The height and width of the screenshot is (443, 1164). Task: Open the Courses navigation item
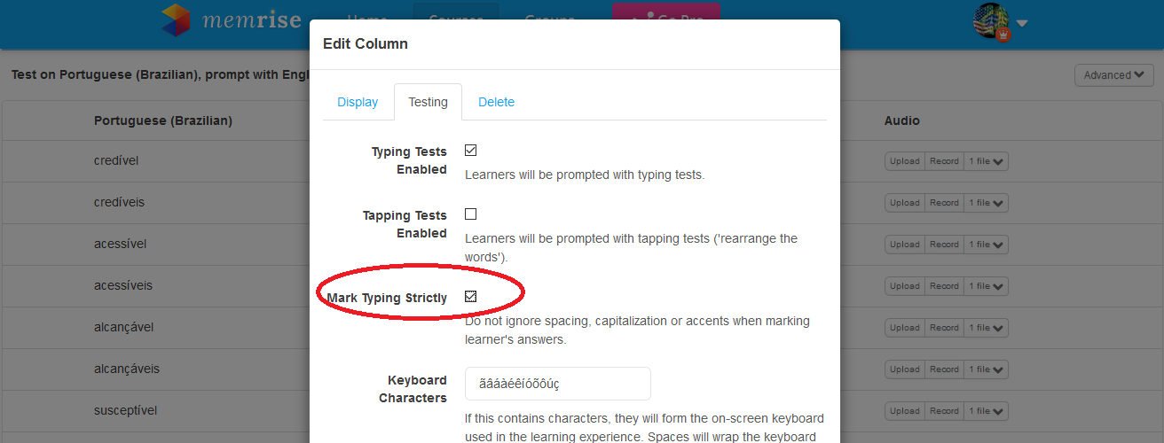click(x=456, y=18)
